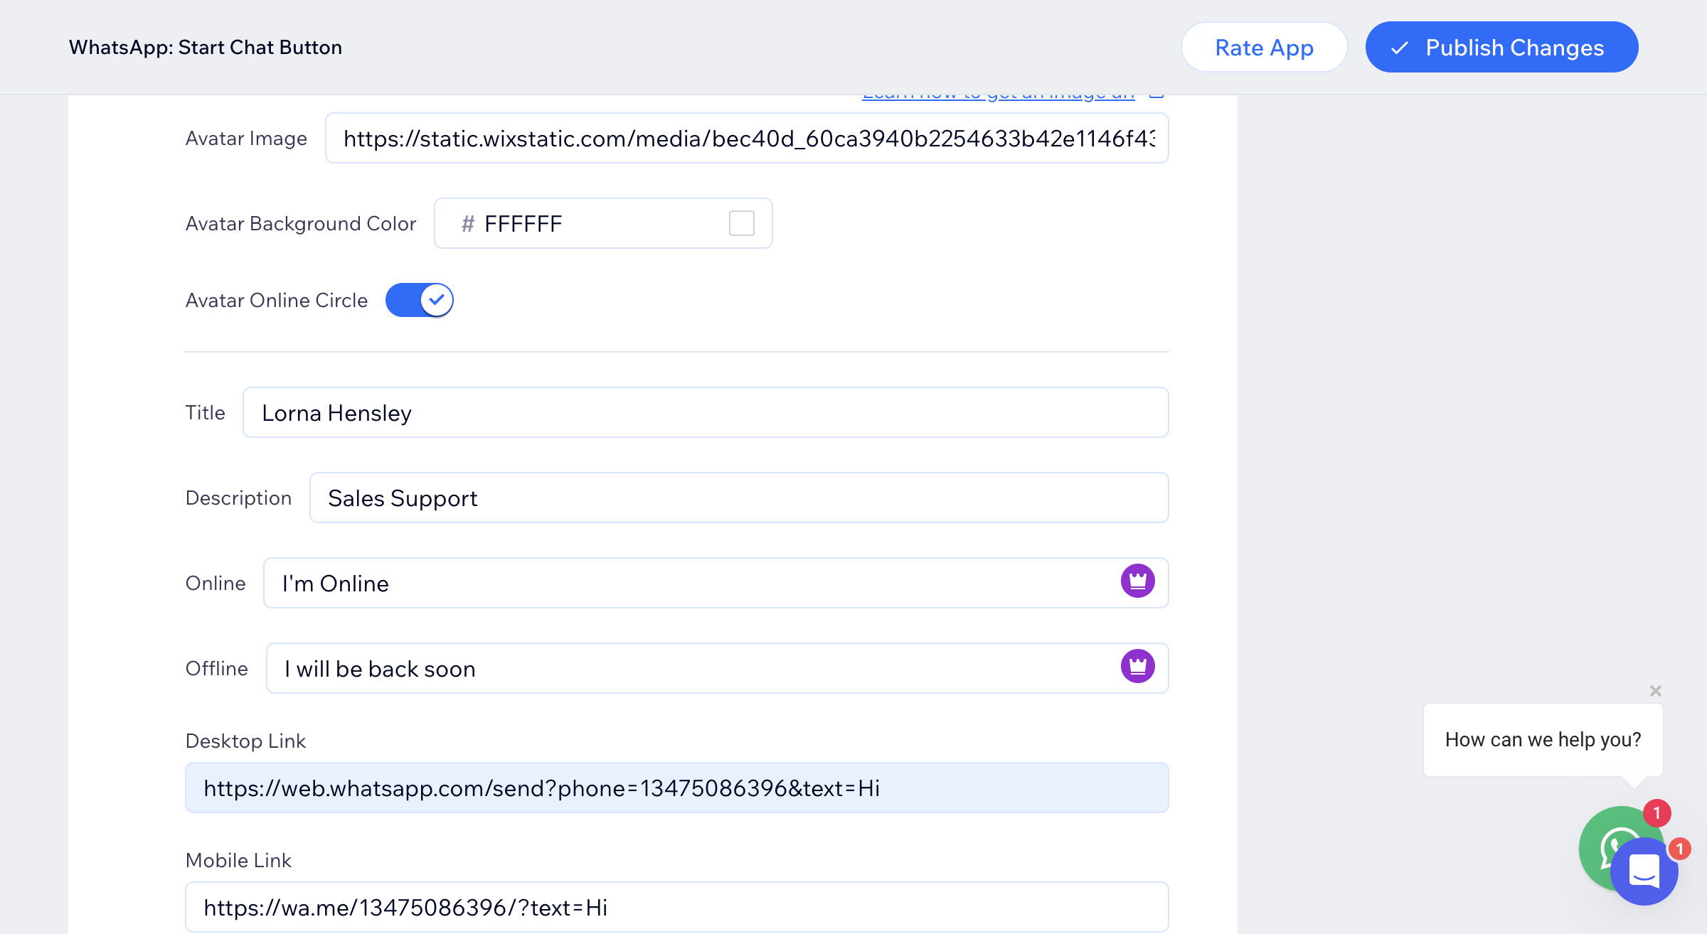Click the Avatar Online Circle label
1707x934 pixels.
[x=277, y=301]
